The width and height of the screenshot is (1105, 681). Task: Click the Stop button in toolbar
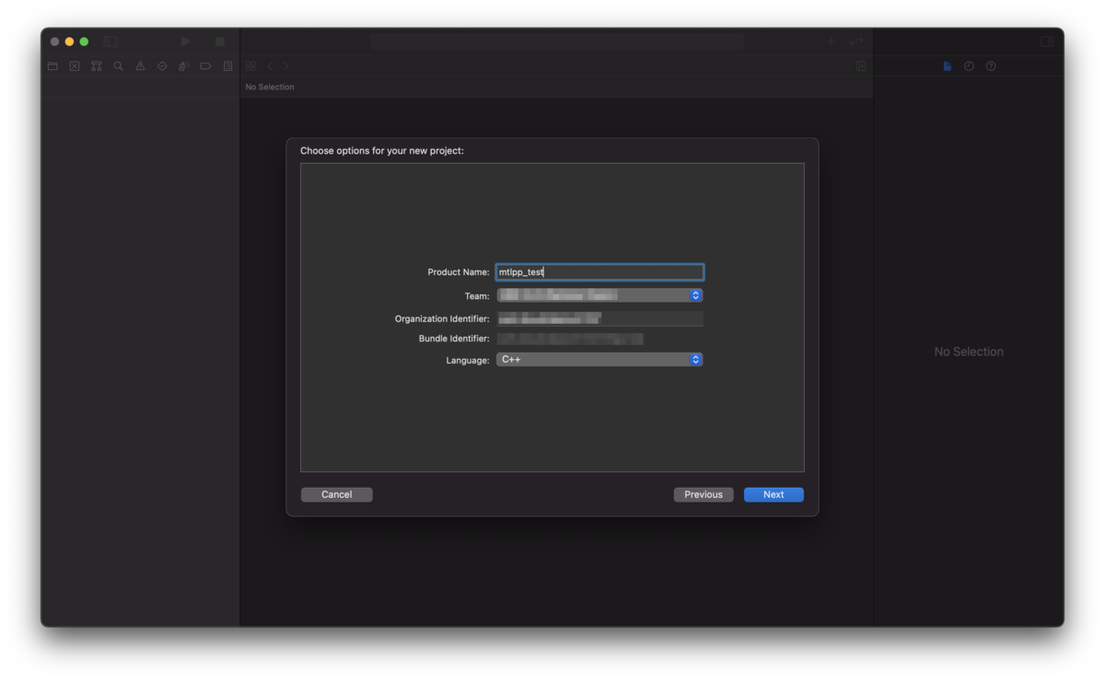(x=219, y=41)
